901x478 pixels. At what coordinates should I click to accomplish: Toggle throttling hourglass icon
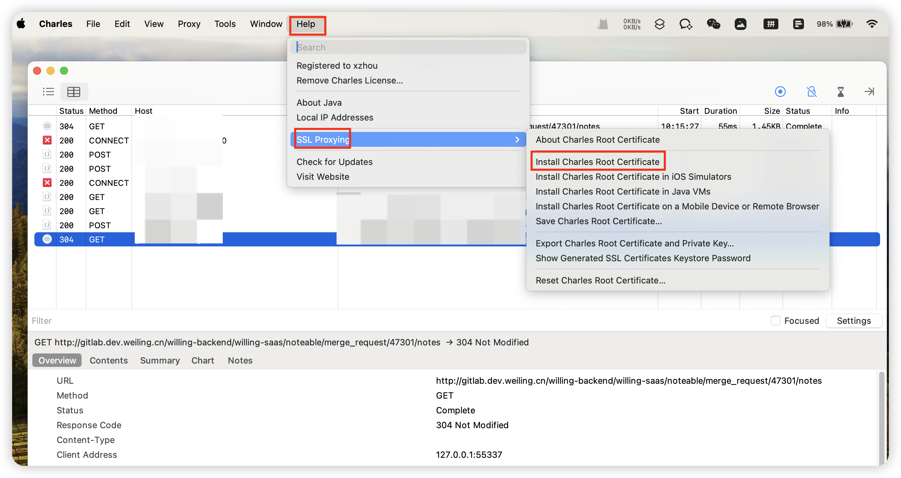840,92
